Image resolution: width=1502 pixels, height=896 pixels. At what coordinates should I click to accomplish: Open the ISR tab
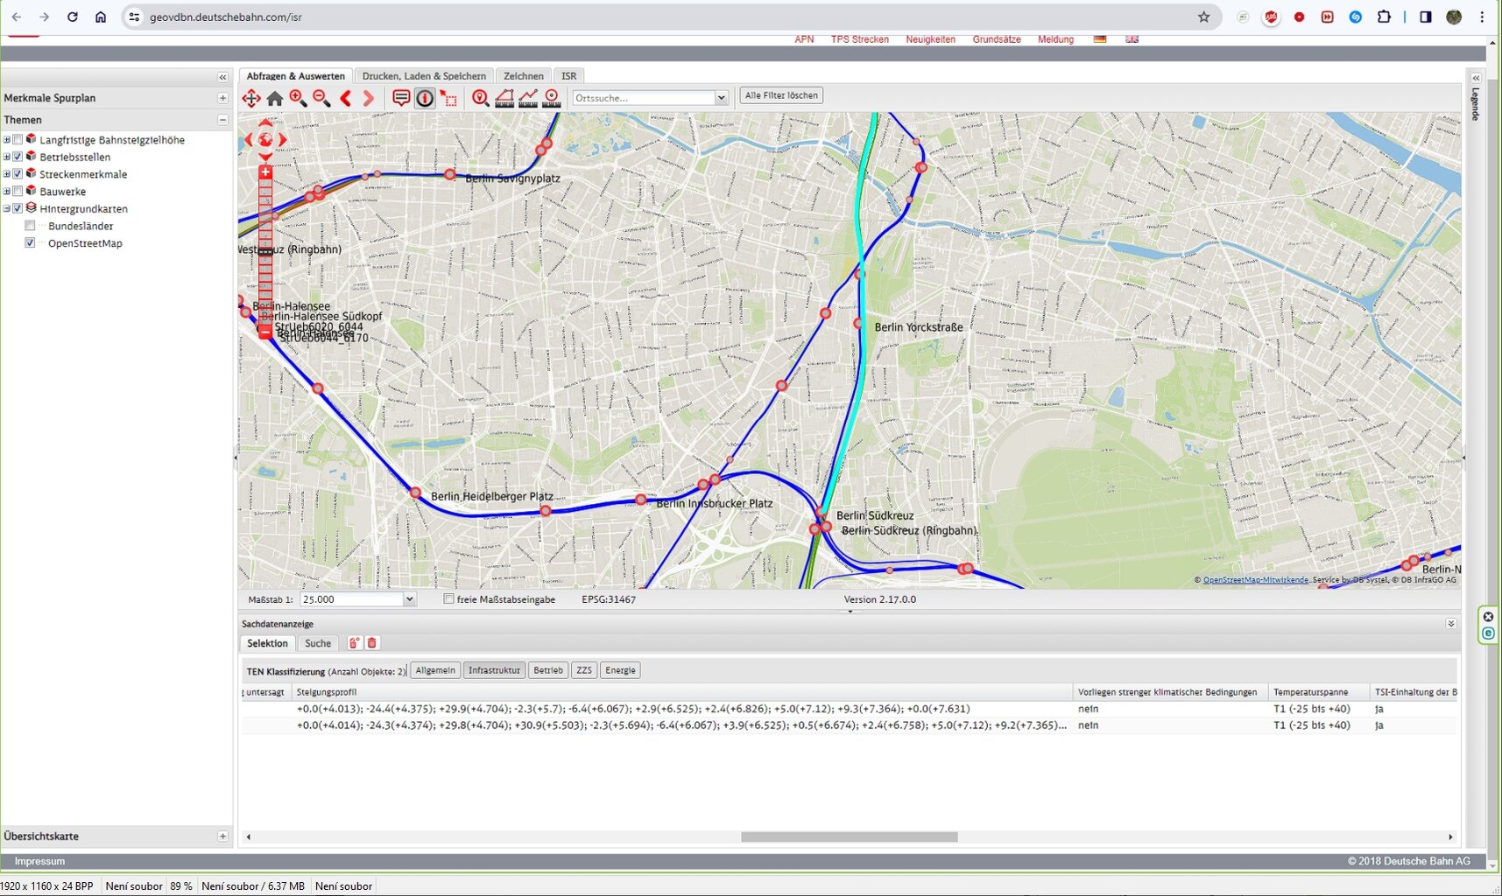[569, 76]
